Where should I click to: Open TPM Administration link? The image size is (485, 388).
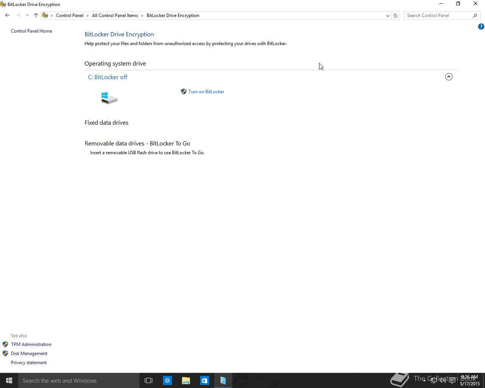(31, 344)
